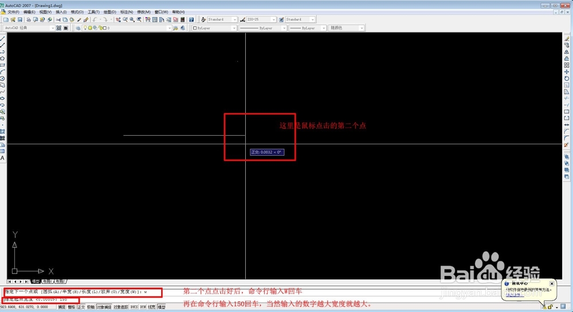Toggle DYN dynamic input in status bar

point(143,307)
